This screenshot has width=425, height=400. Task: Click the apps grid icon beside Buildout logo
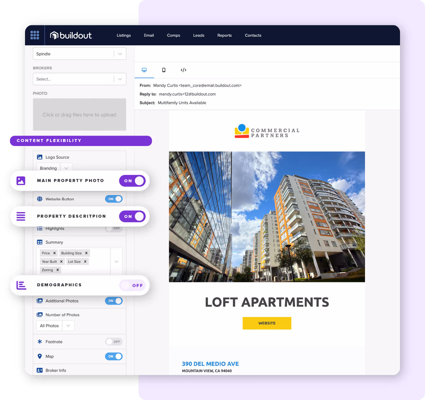[x=35, y=35]
